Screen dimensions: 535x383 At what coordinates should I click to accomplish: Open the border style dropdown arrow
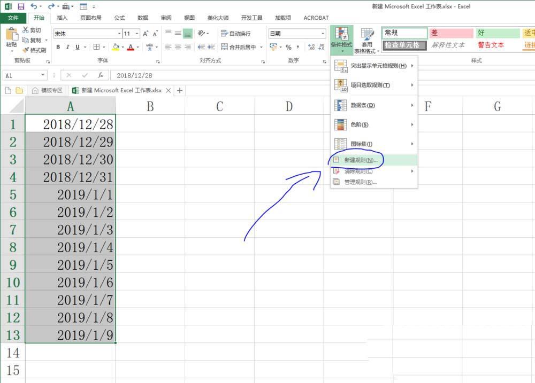[104, 47]
